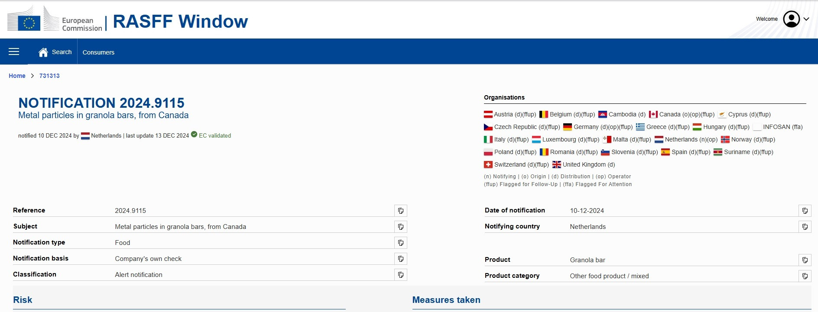This screenshot has height=312, width=818.
Task: Copy the Subject field value
Action: coord(401,227)
